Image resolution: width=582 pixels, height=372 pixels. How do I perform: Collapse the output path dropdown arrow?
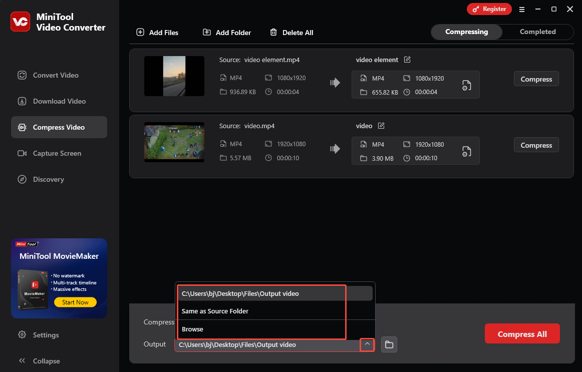pos(367,344)
